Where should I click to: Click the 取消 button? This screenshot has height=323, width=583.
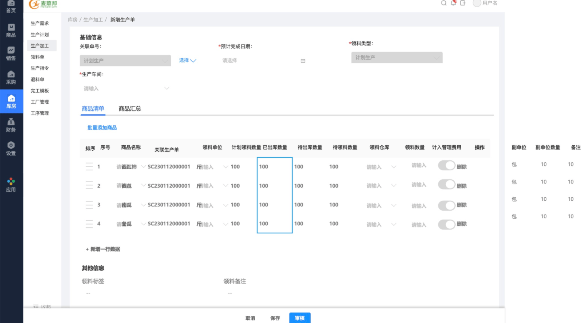250,318
